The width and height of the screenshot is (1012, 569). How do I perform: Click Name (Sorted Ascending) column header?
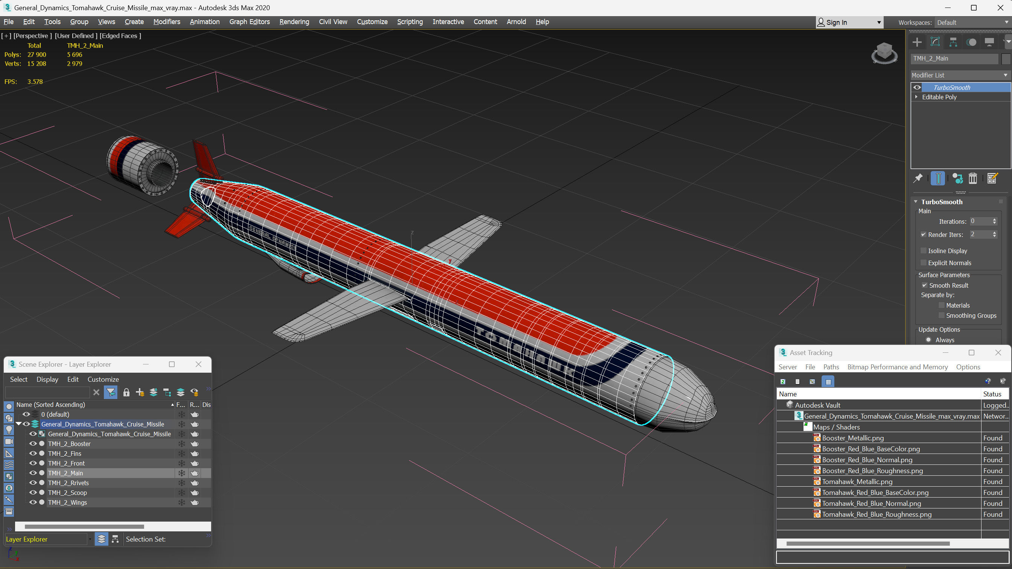click(94, 404)
